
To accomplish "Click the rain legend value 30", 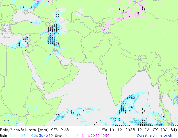I will (41, 136).
